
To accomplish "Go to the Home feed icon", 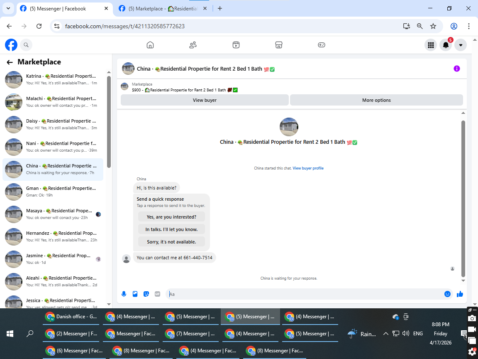I will coord(150,45).
